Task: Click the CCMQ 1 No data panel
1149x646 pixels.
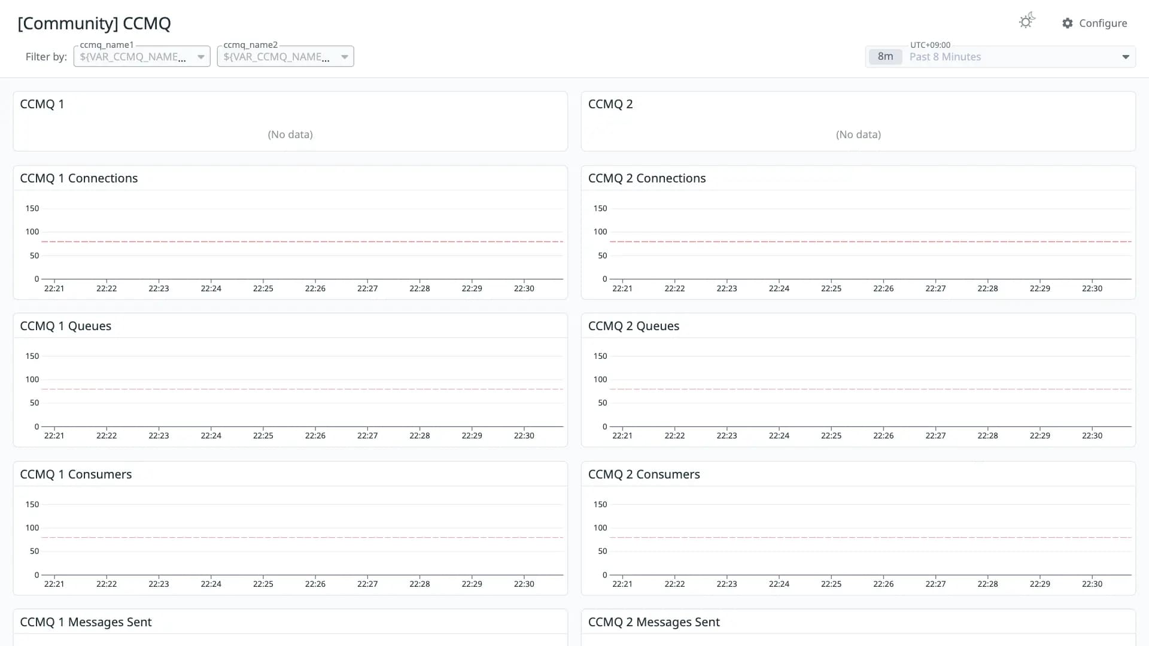Action: [x=290, y=121]
